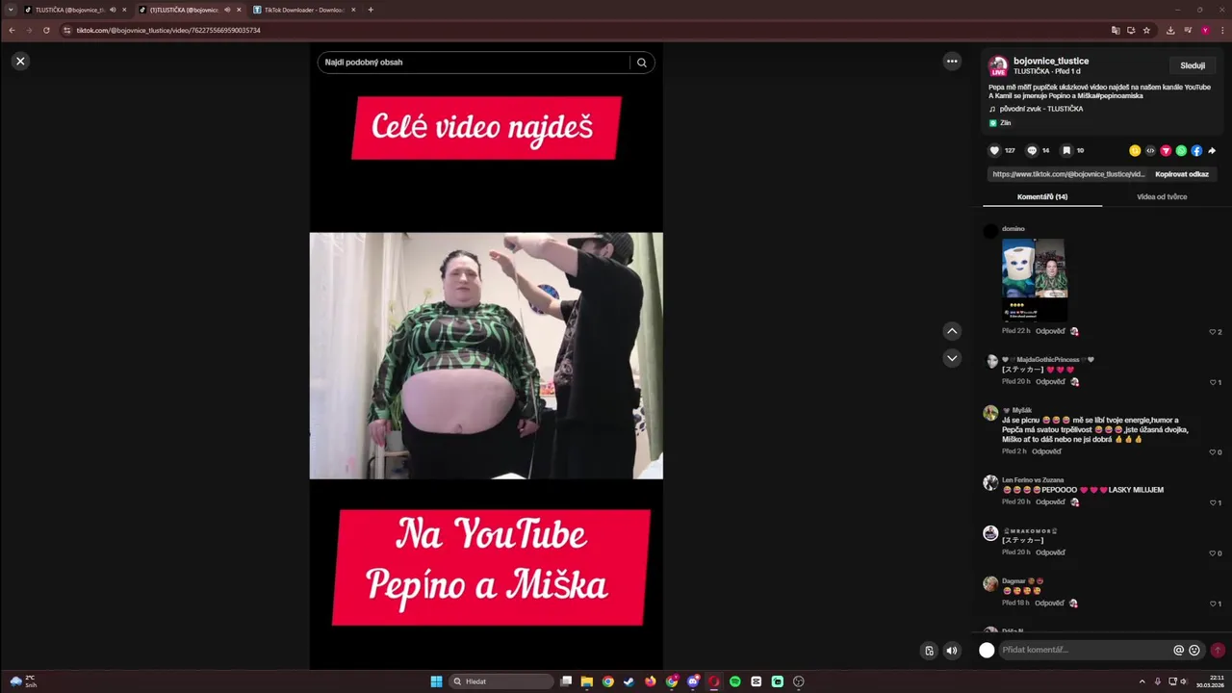Image resolution: width=1232 pixels, height=693 pixels.
Task: Open the browser profile avatar Y
Action: click(1205, 30)
